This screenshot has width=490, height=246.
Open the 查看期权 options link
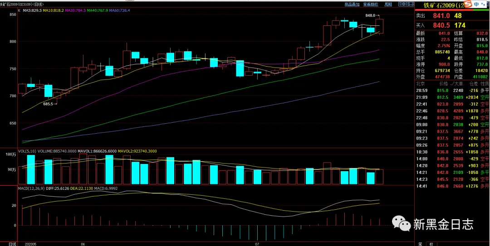[x=371, y=4]
